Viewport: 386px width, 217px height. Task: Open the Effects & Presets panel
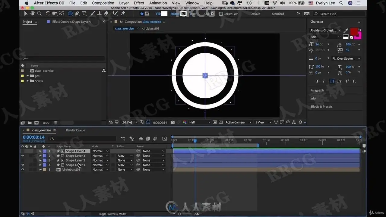(x=321, y=107)
